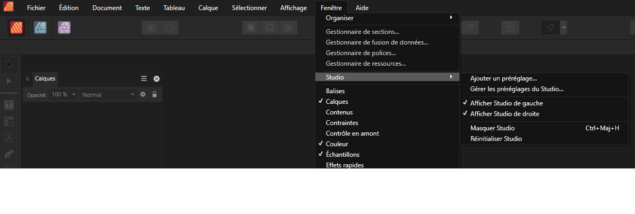Click the crossed-box toolbar icon
This screenshot has height=214, width=635.
(x=288, y=28)
